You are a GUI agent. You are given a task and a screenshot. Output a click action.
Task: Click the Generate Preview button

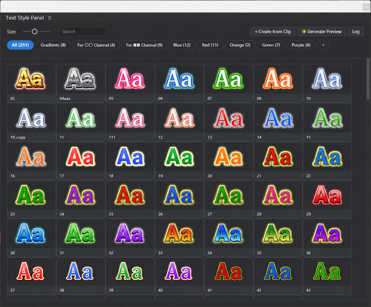pyautogui.click(x=321, y=31)
